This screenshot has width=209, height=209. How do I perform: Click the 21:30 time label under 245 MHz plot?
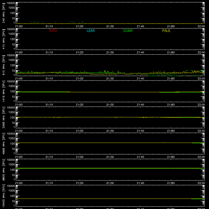[x=110, y=26]
